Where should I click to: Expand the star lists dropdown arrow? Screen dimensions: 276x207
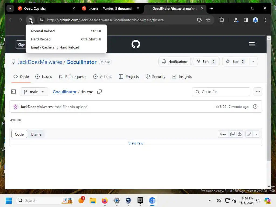tap(253, 62)
